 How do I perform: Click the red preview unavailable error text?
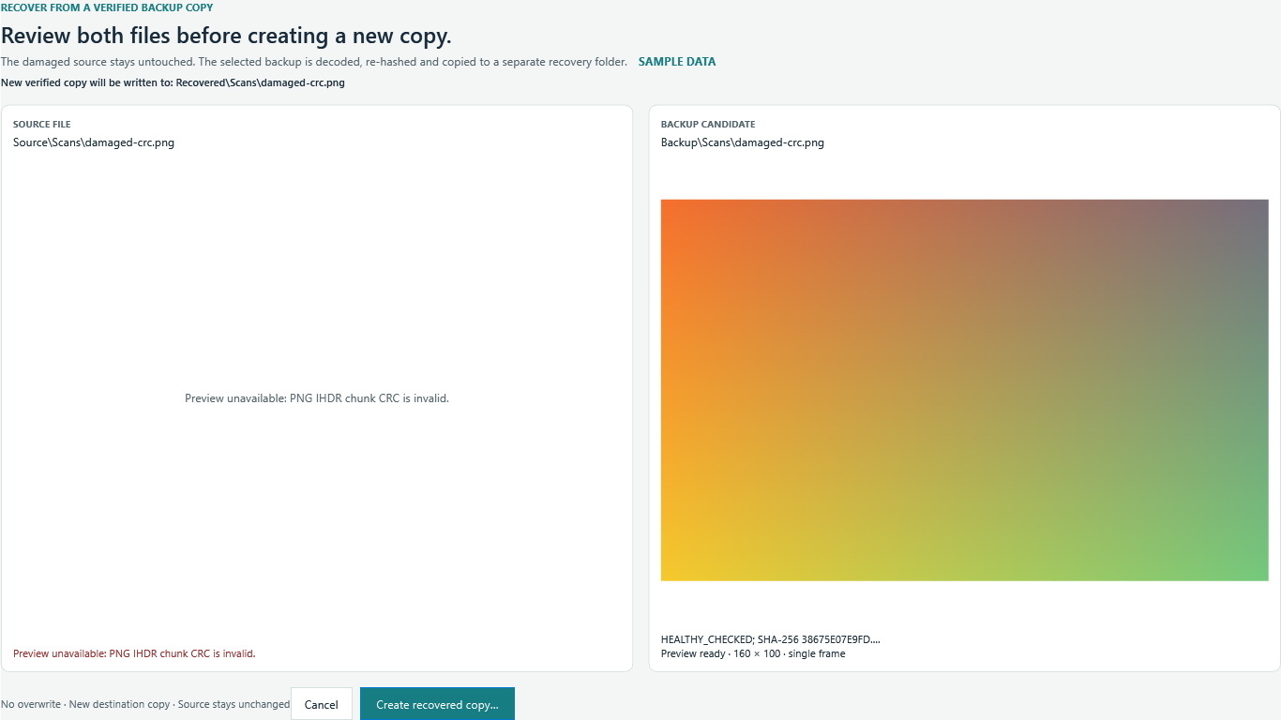click(134, 653)
